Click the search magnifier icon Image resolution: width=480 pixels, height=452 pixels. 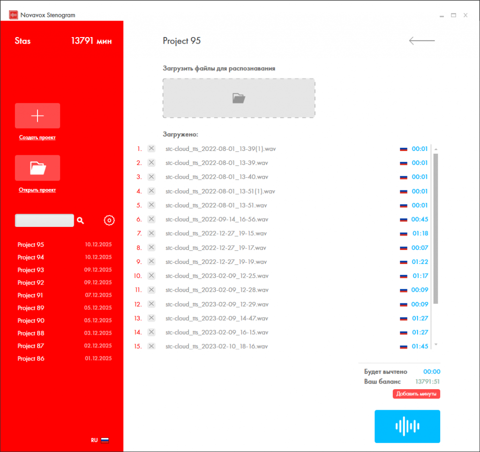pyautogui.click(x=81, y=220)
